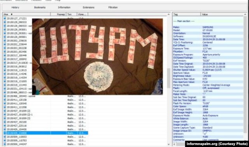Click file icon beside 20150509_144247

pos(5,144)
